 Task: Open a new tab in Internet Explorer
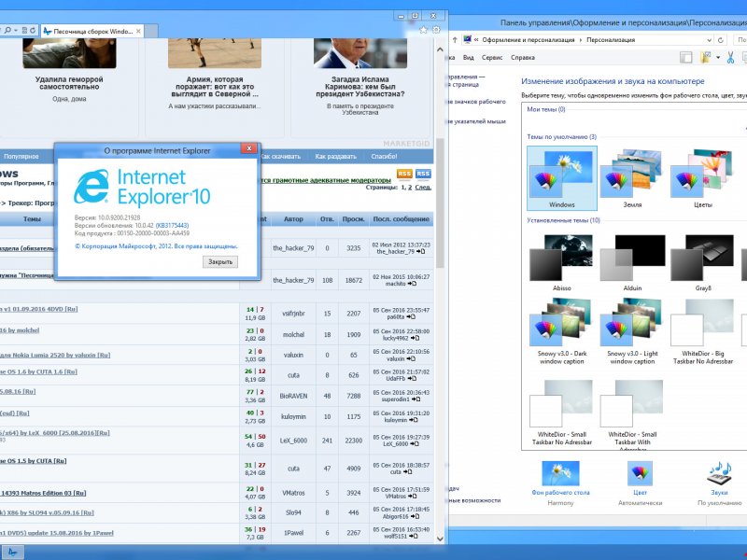pyautogui.click(x=151, y=32)
